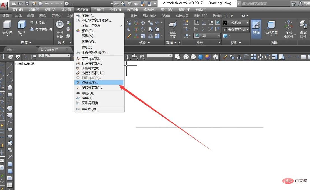This screenshot has width=310, height=190.
Task: Switch to the 常用 ribbon tab
Action: (6, 16)
